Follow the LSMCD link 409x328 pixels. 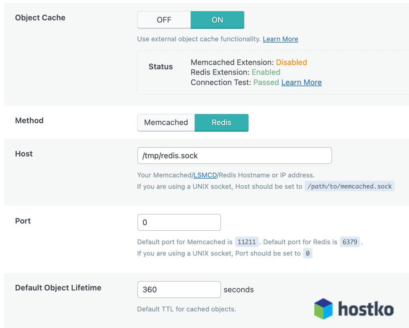(205, 175)
